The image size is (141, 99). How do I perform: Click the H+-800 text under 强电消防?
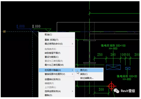click(127, 79)
